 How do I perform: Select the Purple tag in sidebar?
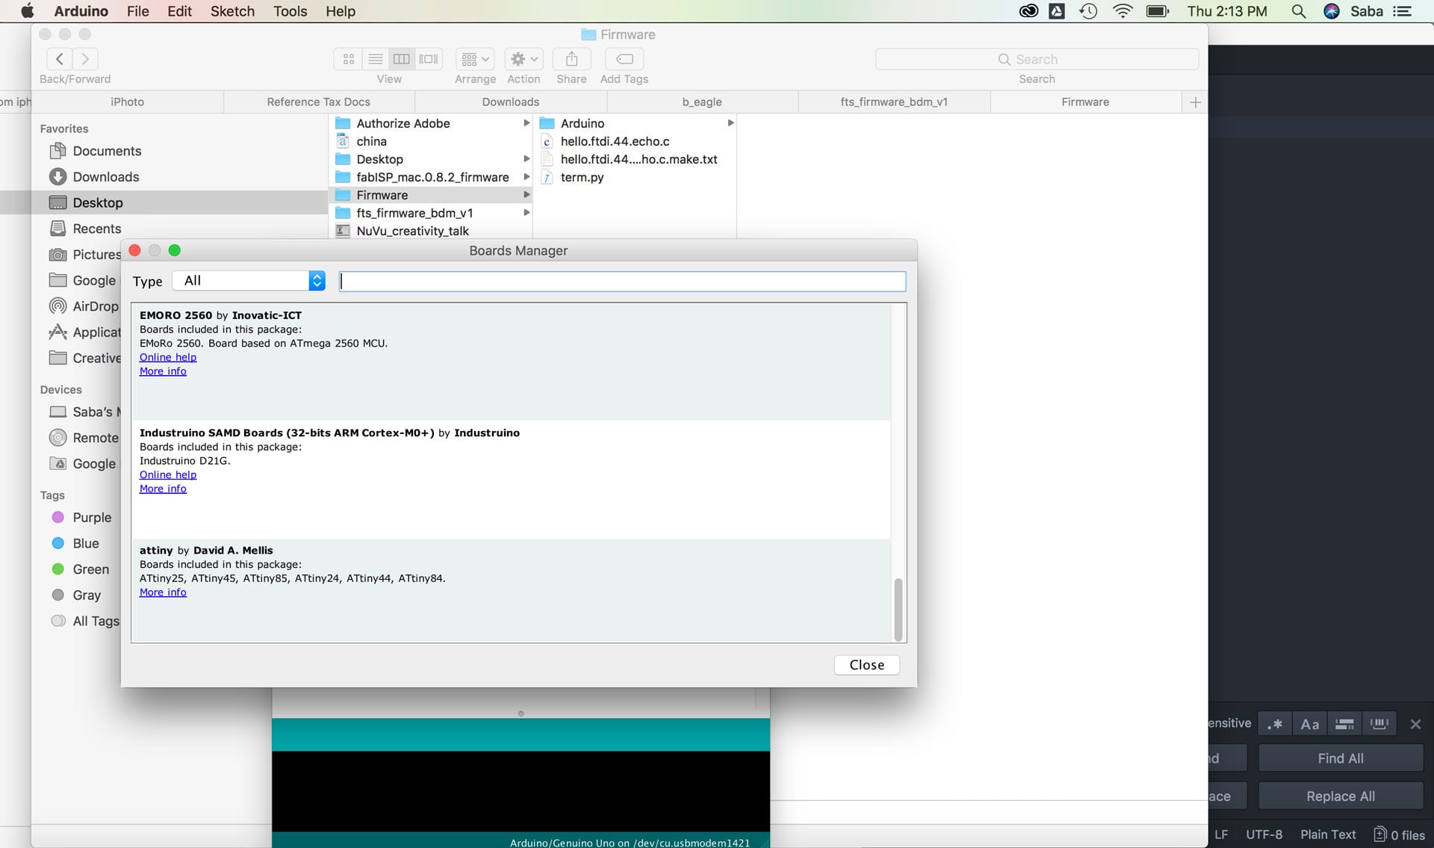(x=92, y=517)
